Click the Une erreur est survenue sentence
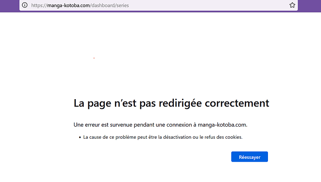This screenshot has height=182, width=321. [160, 125]
